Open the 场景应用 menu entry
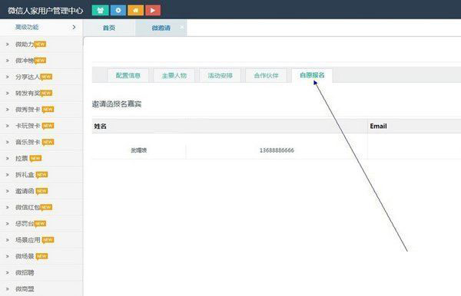Screen dimensions: 461x296 click(x=41, y=240)
